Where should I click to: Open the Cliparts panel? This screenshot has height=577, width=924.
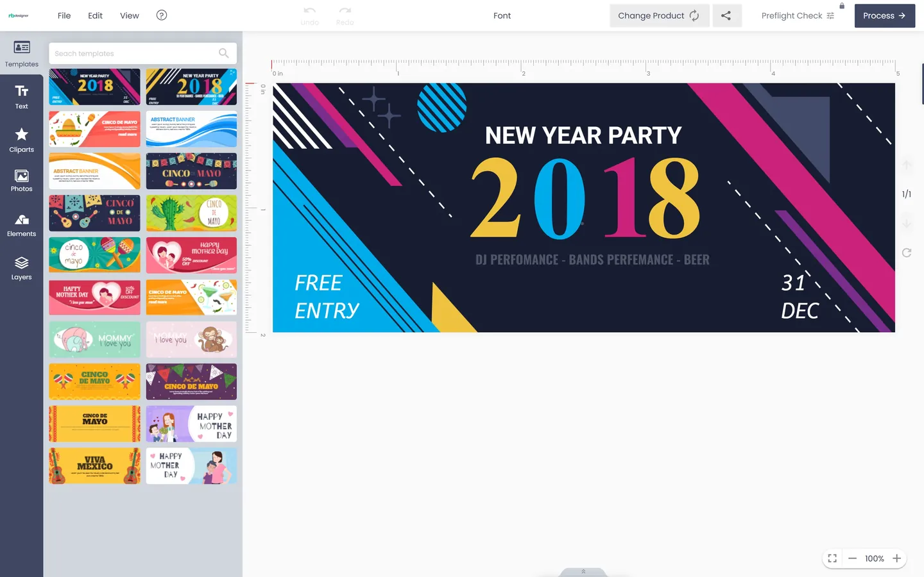click(x=21, y=140)
